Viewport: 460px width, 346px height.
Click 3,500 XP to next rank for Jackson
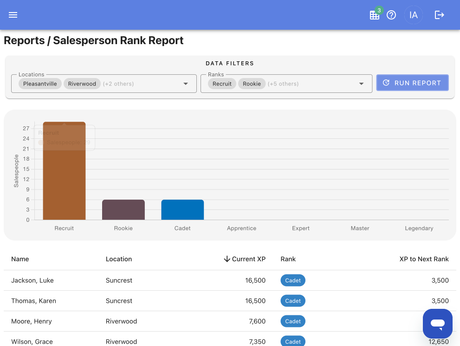[440, 281]
